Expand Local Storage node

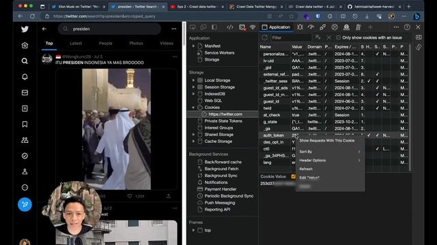[193, 80]
